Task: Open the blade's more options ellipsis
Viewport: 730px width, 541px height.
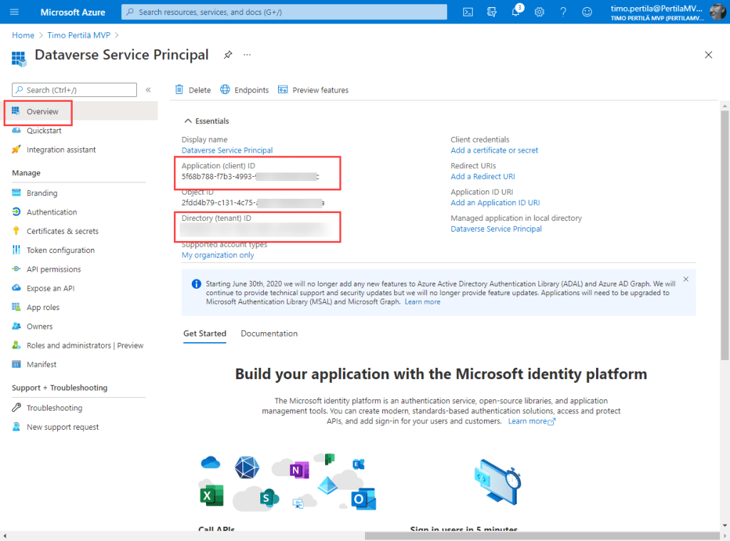Action: pos(247,55)
